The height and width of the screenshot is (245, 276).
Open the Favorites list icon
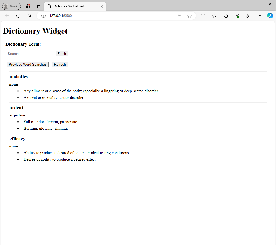click(x=214, y=16)
